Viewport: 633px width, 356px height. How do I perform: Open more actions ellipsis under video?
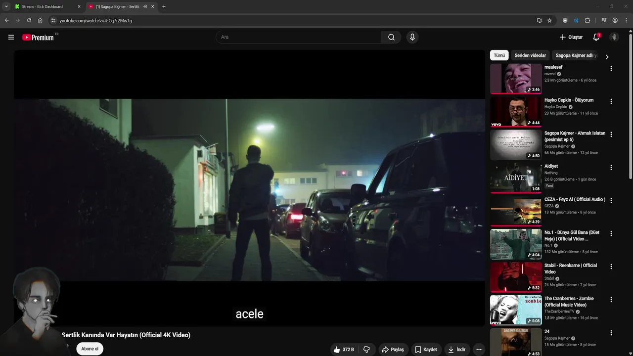point(479,350)
